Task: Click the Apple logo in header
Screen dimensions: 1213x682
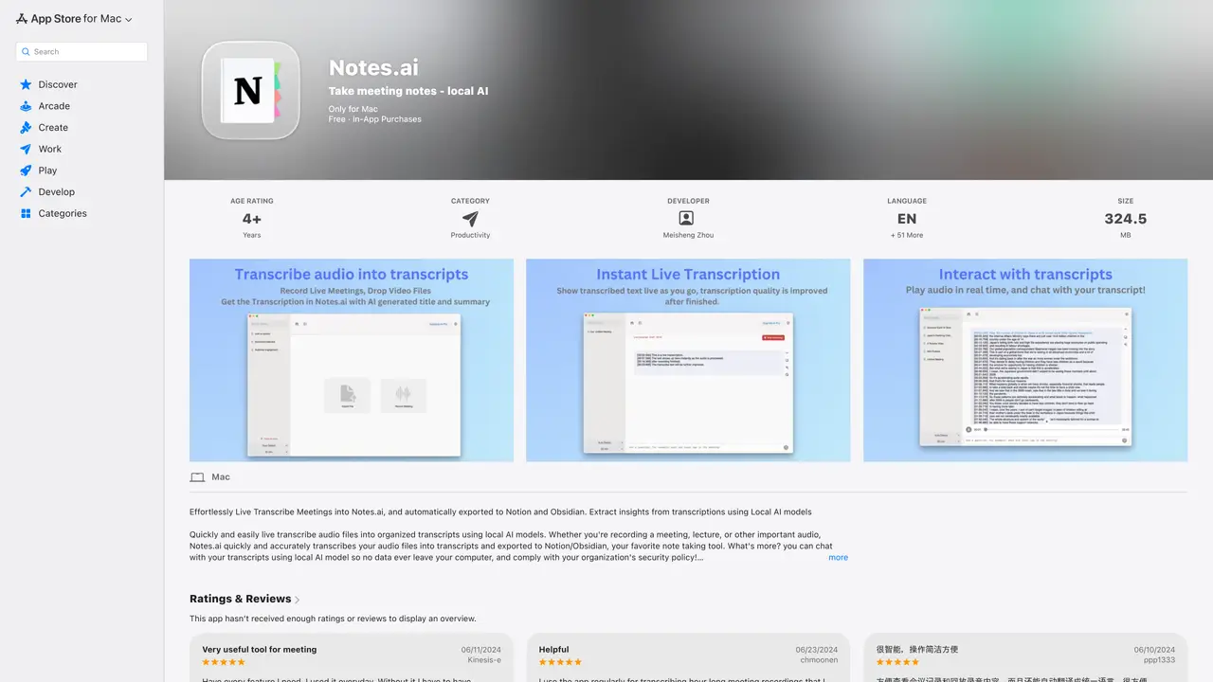Action: [x=22, y=18]
